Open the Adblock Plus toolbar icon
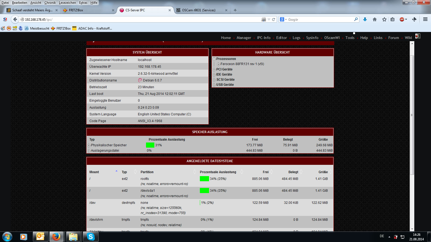Viewport: 431px width, 242px height. [x=402, y=19]
